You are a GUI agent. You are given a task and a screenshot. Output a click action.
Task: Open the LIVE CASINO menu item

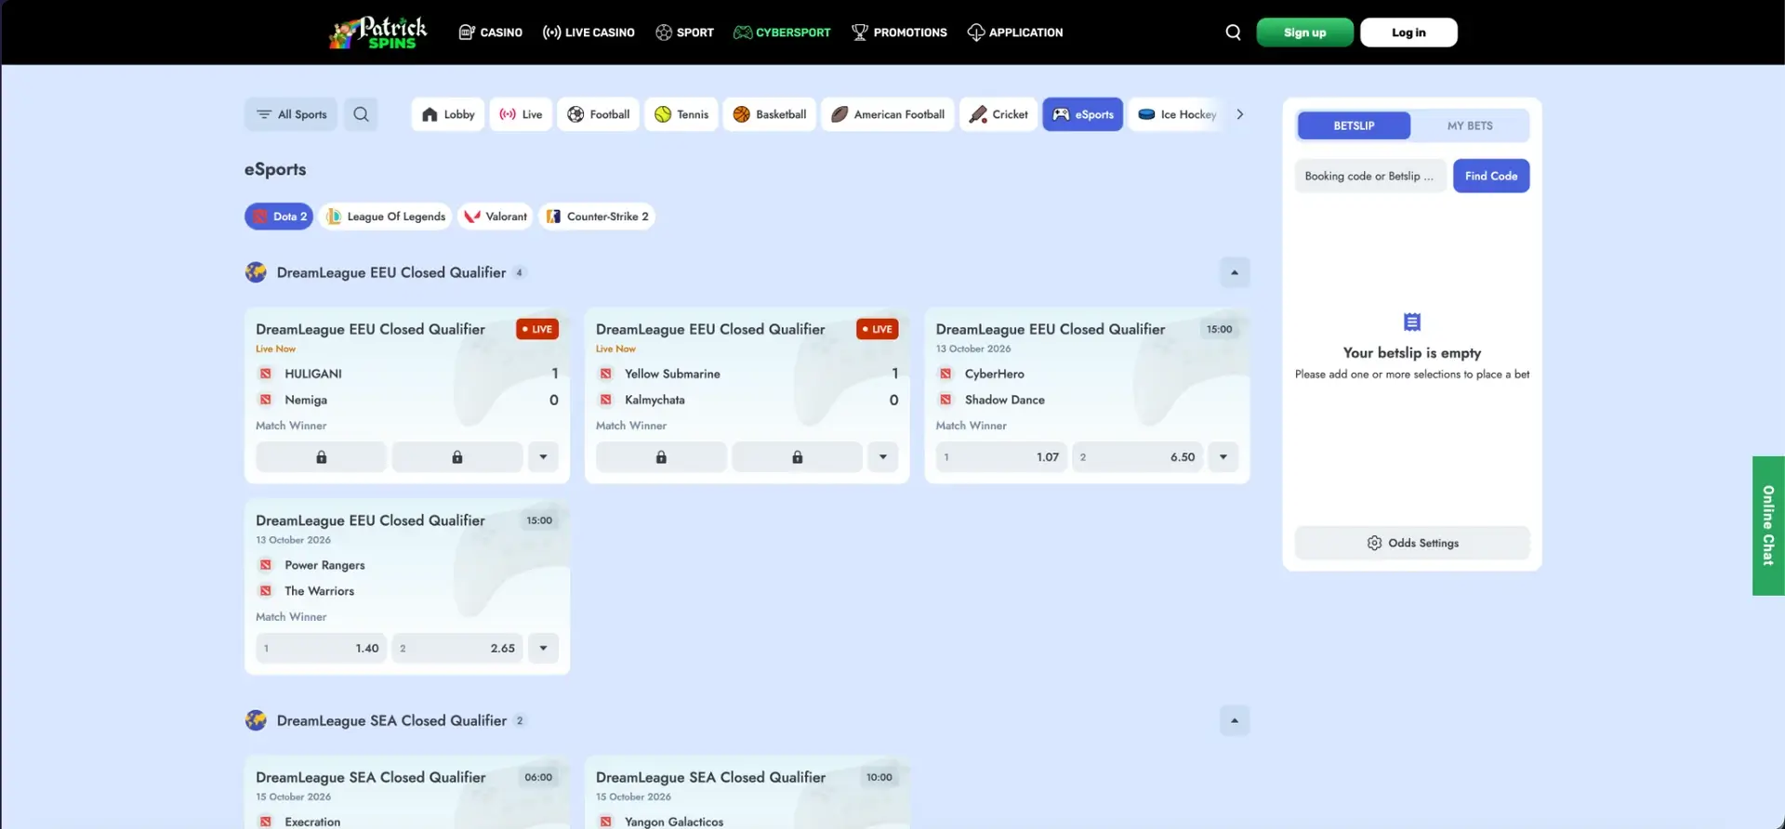[x=588, y=33]
